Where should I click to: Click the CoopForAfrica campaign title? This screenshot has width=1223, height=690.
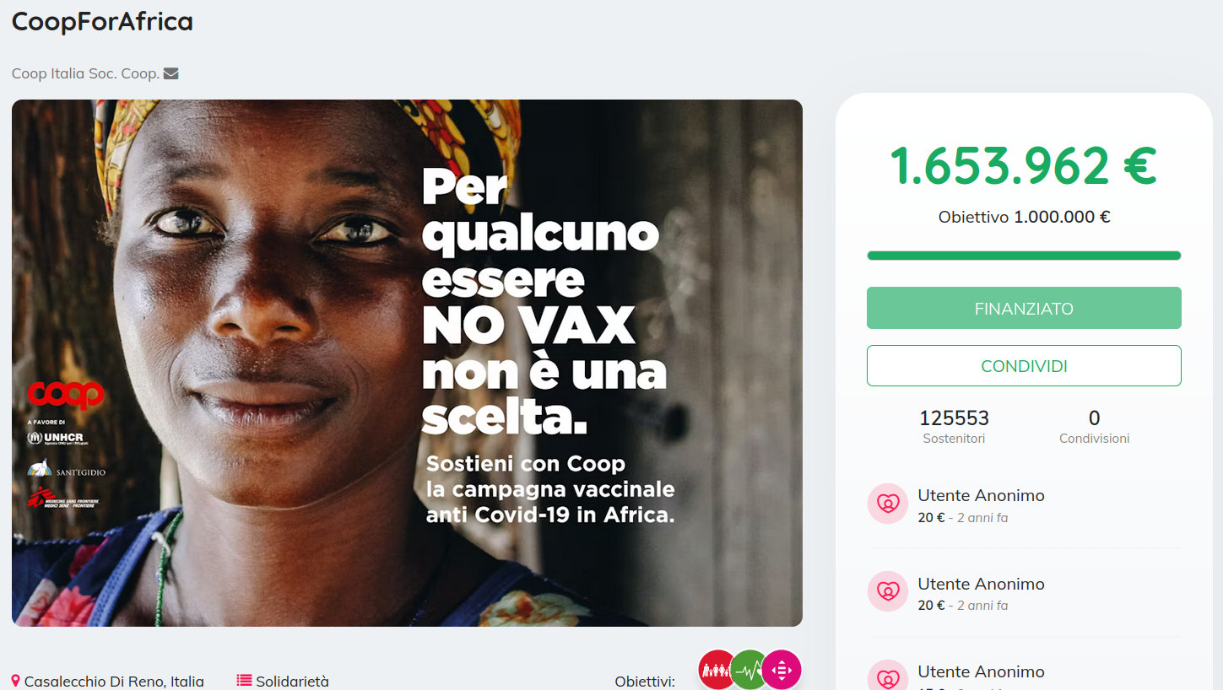[x=102, y=21]
